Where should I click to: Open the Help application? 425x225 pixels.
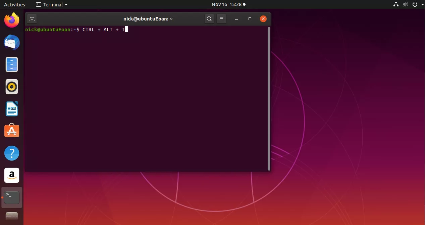(x=11, y=153)
